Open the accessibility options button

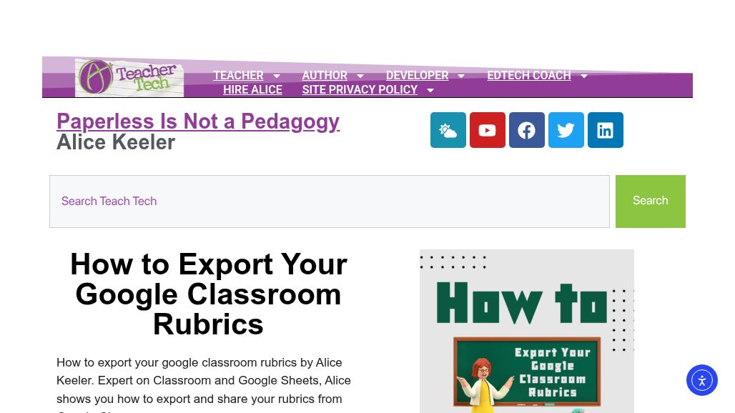click(x=701, y=380)
